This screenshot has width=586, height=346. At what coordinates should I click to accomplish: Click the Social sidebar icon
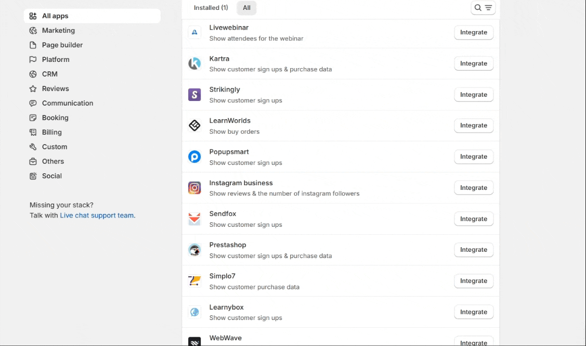pyautogui.click(x=33, y=176)
